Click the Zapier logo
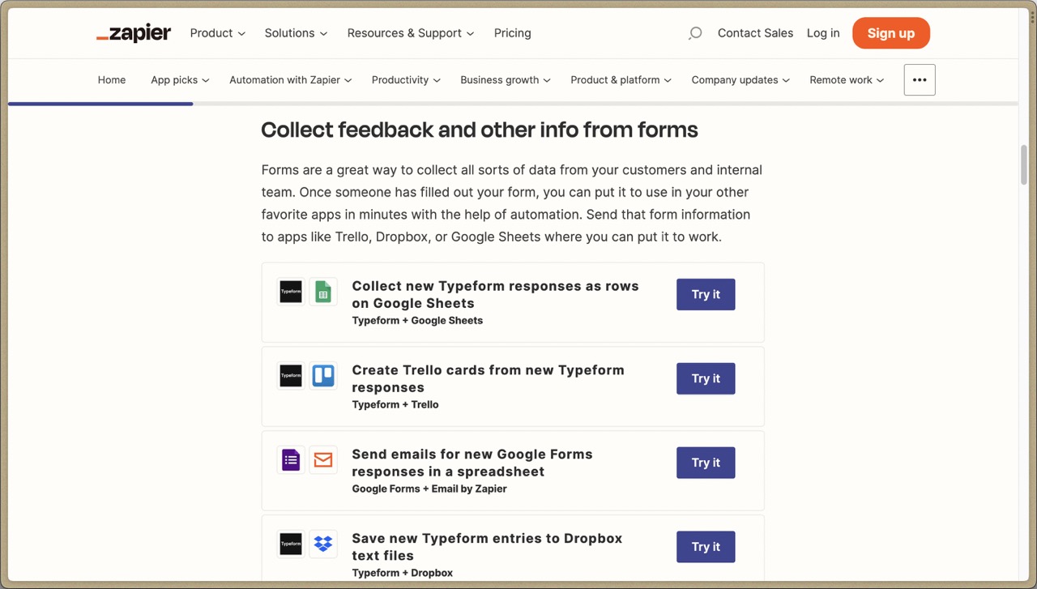This screenshot has width=1037, height=589. pos(134,33)
